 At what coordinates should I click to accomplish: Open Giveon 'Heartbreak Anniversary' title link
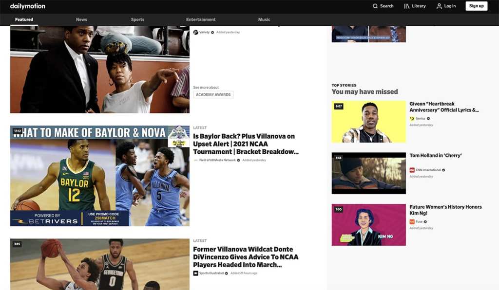point(444,107)
